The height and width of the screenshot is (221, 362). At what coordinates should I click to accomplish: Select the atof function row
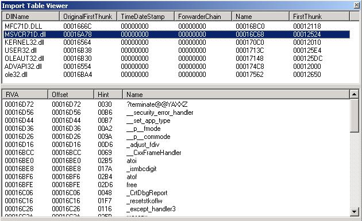point(176,177)
